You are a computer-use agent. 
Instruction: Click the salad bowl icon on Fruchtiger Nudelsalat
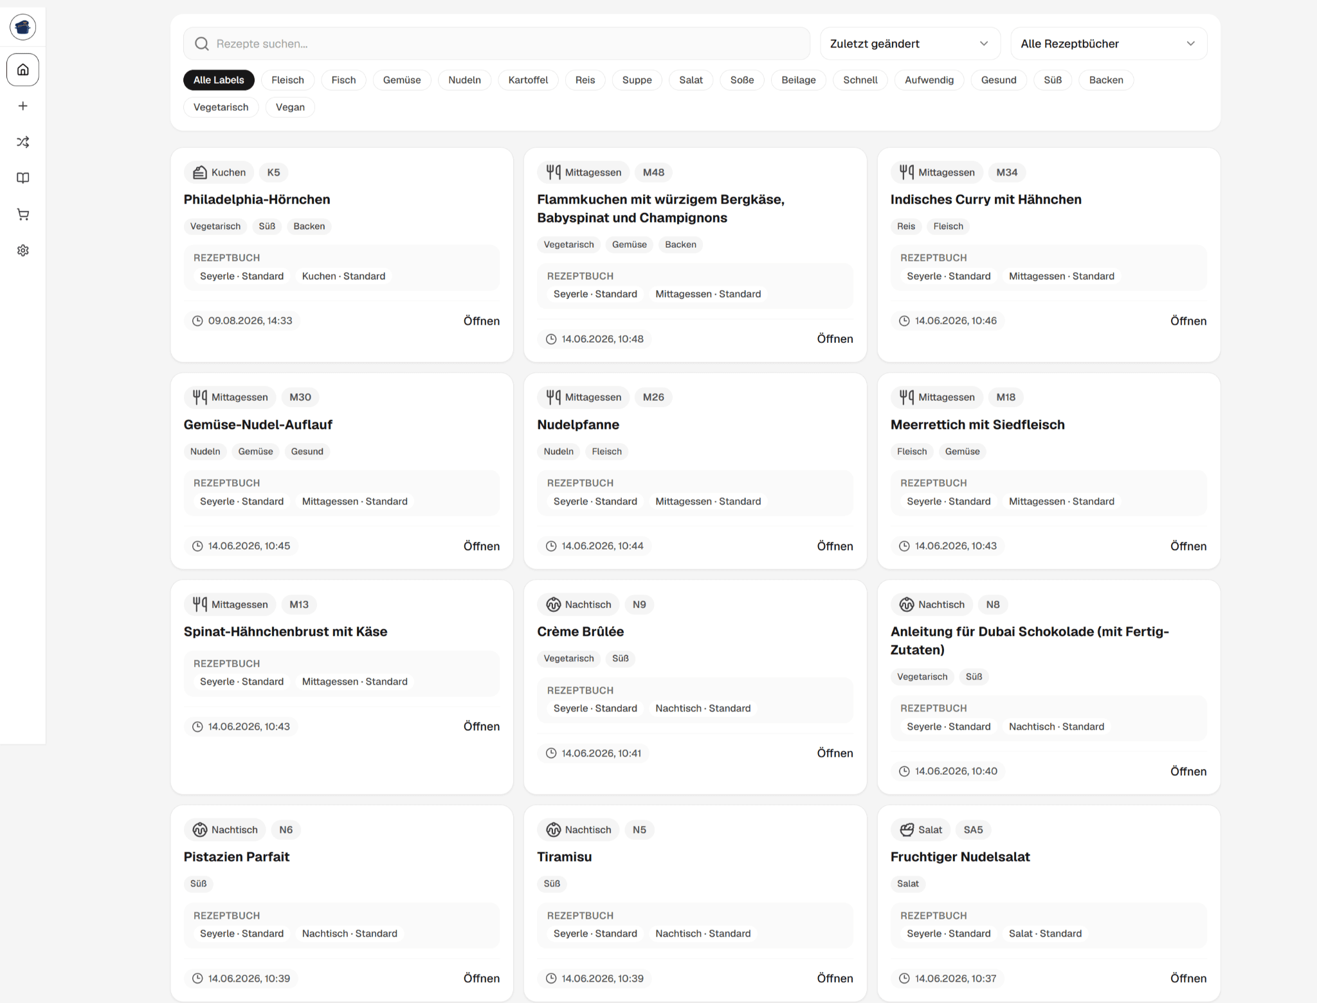907,830
